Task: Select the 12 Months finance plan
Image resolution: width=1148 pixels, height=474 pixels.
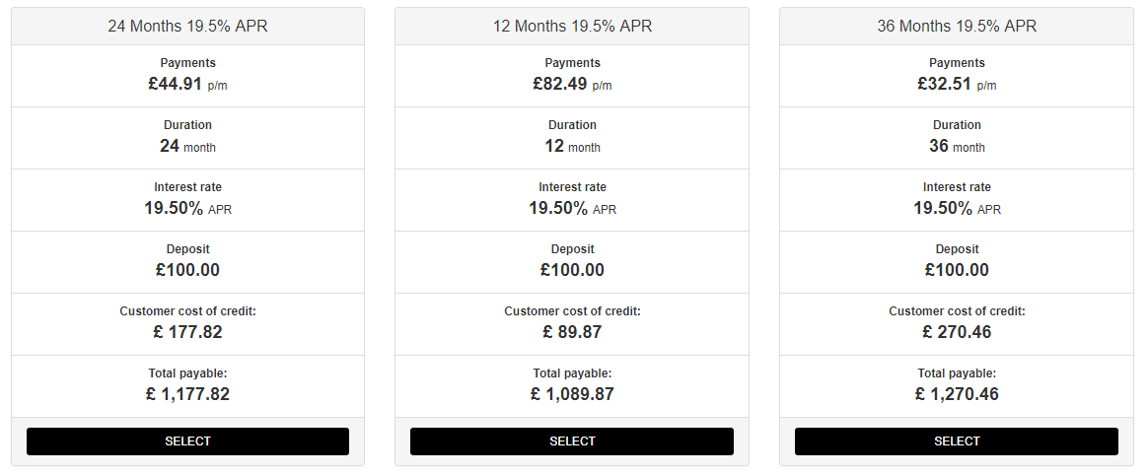Action: pyautogui.click(x=572, y=441)
